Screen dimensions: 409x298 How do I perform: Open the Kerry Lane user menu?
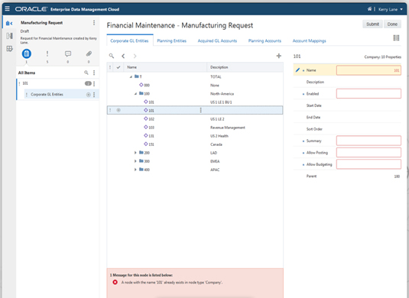[x=390, y=9]
